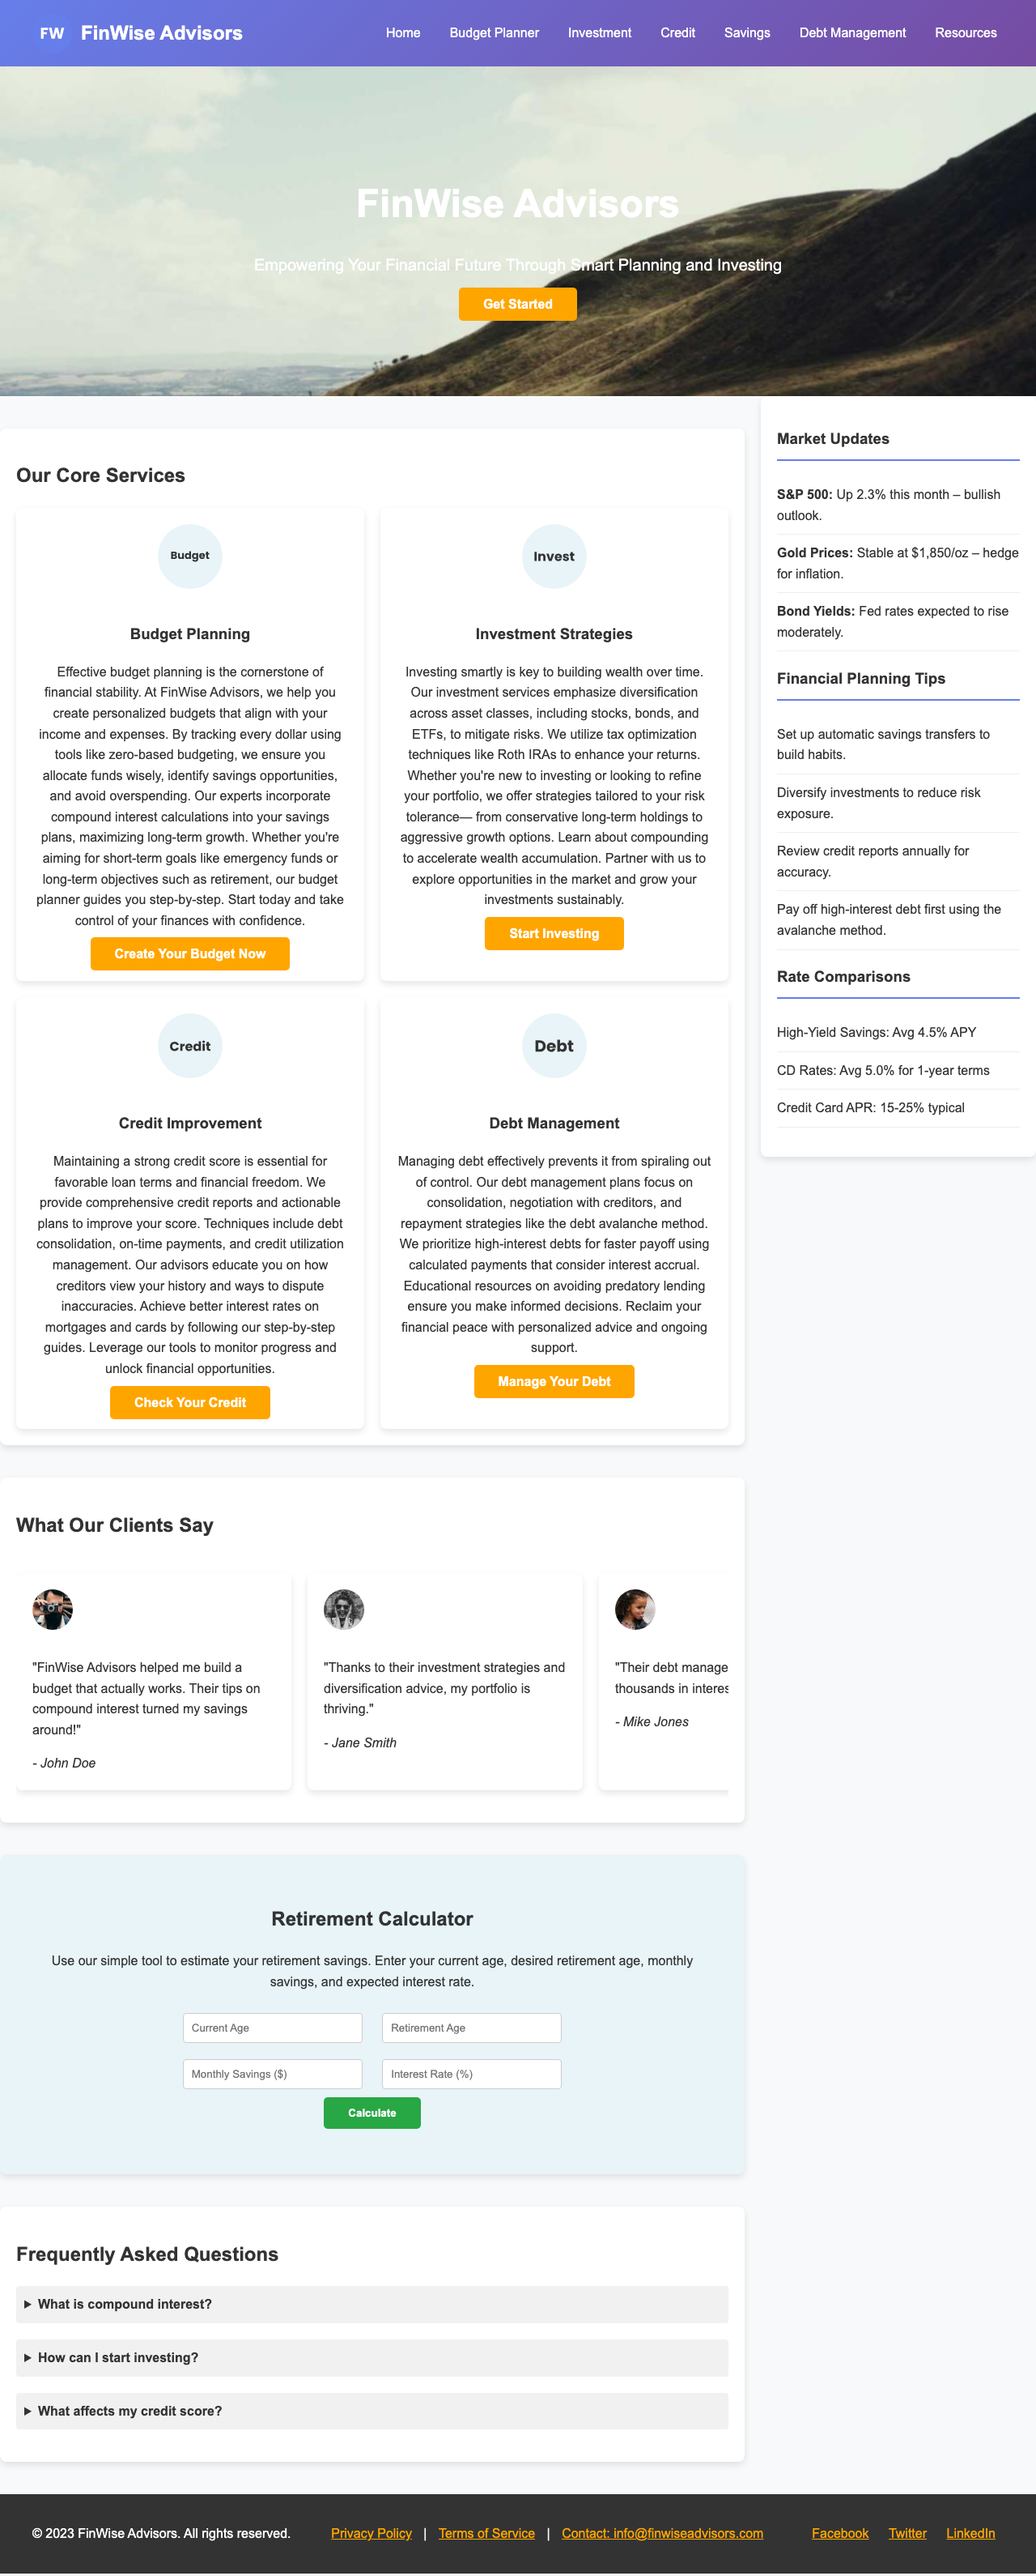This screenshot has width=1036, height=2576.
Task: Select the Debt circular service icon
Action: click(x=554, y=1045)
